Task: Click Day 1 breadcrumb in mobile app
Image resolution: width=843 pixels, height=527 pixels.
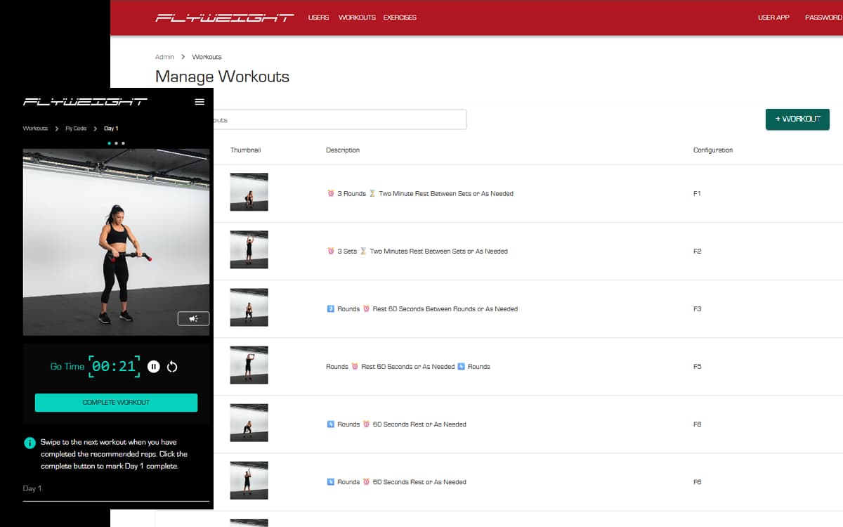Action: coord(111,129)
